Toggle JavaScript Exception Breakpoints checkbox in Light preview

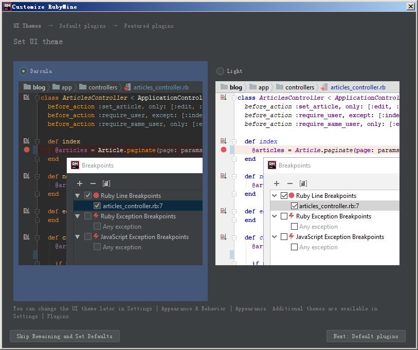point(284,236)
